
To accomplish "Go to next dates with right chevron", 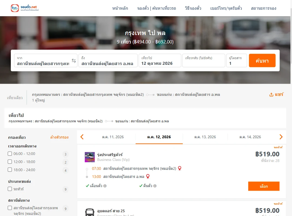I will point(281,137).
